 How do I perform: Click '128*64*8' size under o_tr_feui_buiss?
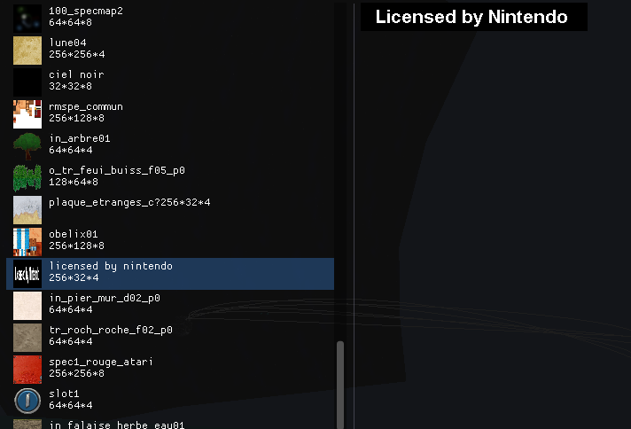coord(74,182)
